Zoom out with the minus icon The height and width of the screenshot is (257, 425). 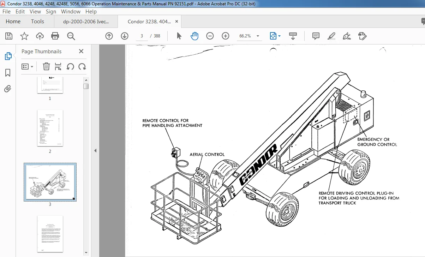click(210, 36)
